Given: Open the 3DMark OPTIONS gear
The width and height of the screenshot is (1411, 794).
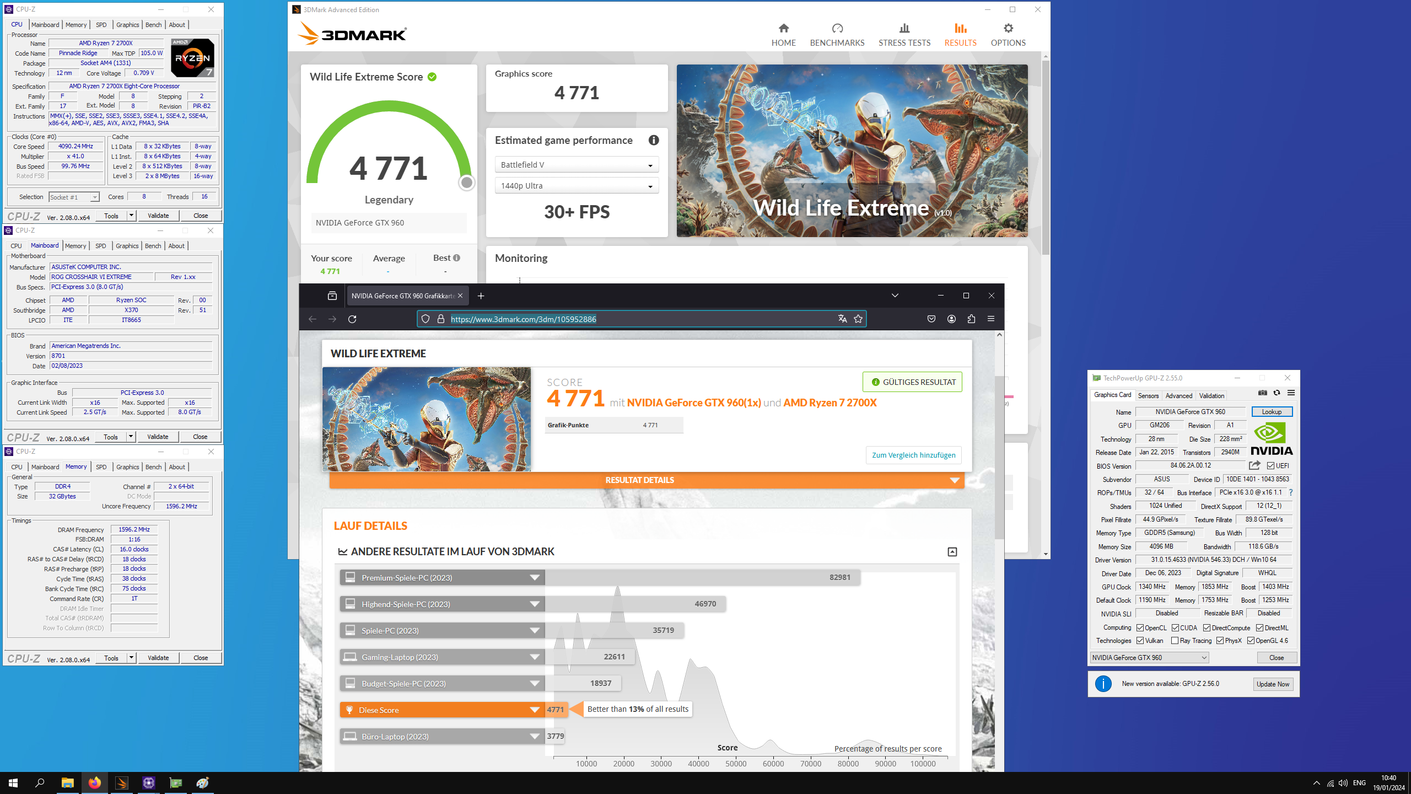Looking at the screenshot, I should [1008, 35].
